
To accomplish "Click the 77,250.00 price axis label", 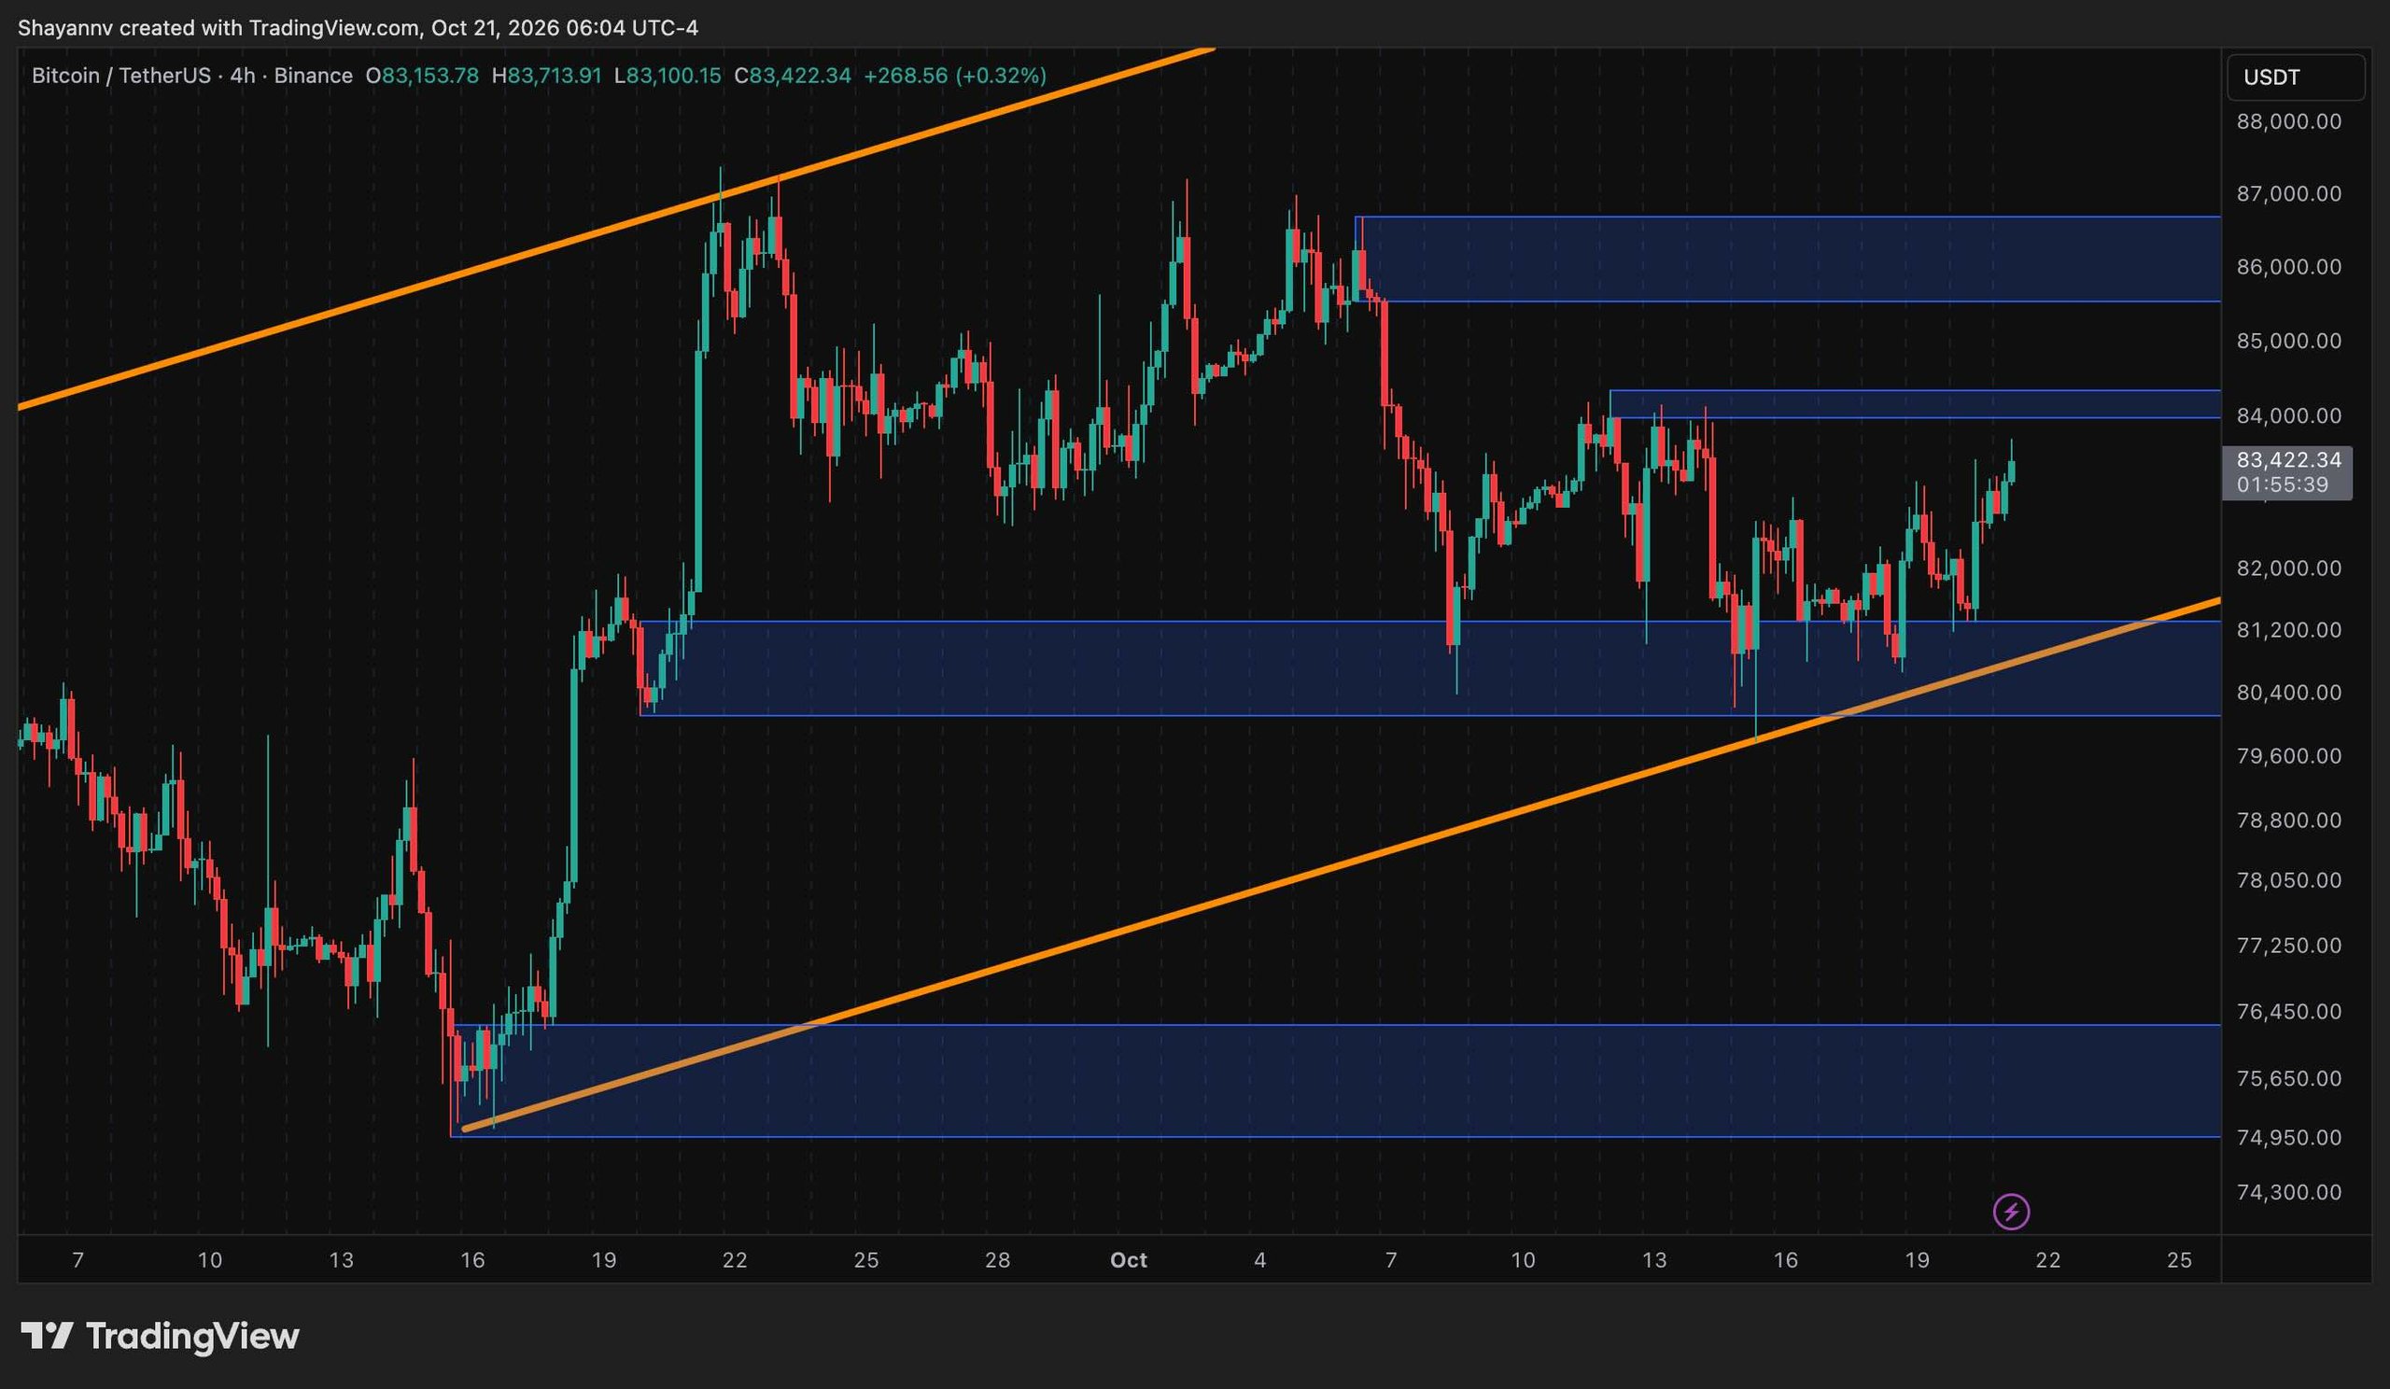I will [x=2288, y=946].
